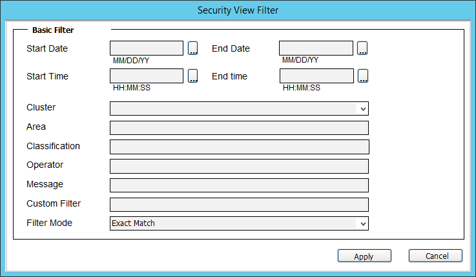Cancel the filter dialog
Screen dimensions: 476x277
[x=435, y=256]
